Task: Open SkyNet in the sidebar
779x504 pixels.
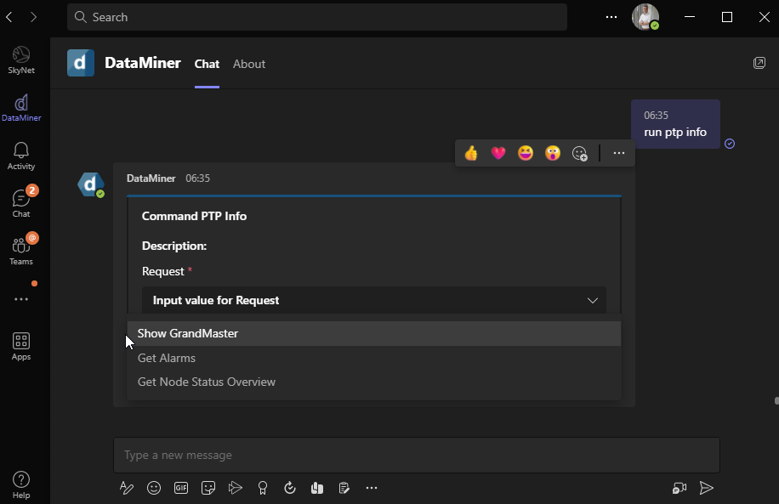Action: click(21, 60)
